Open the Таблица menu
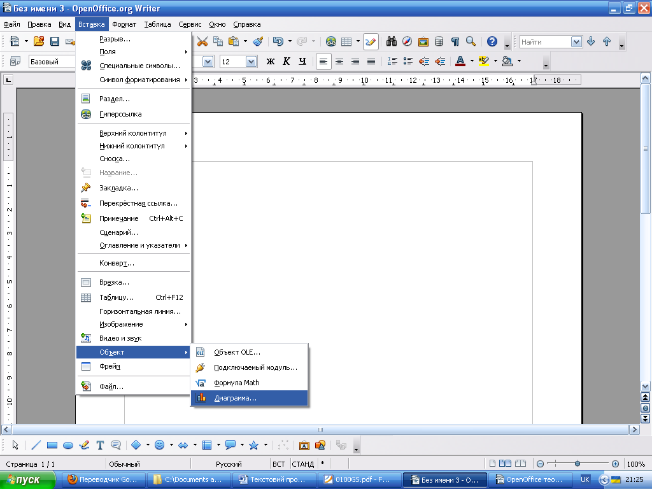The image size is (652, 489). (157, 25)
